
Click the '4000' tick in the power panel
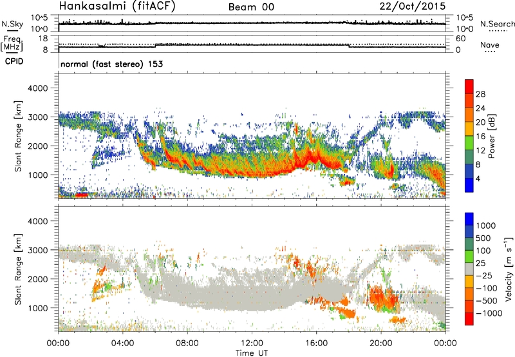(38, 88)
